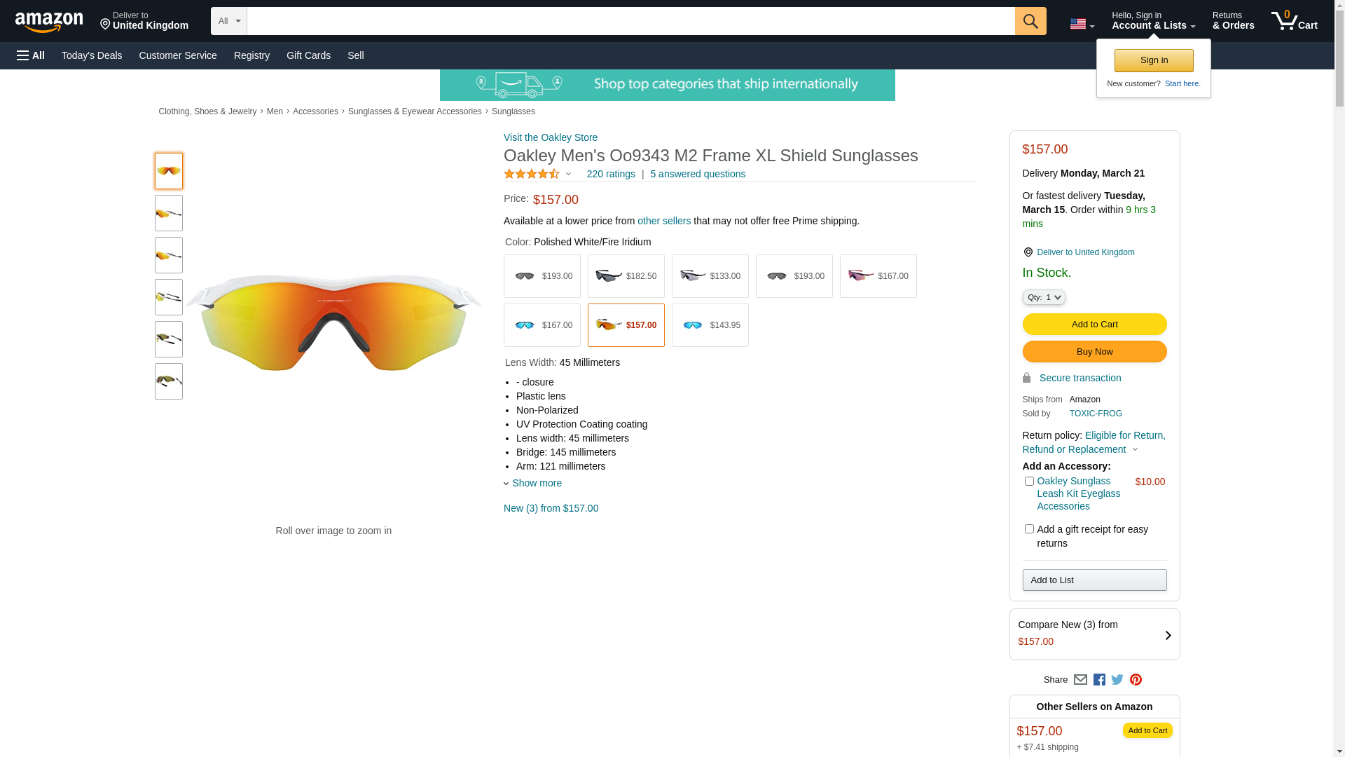1345x757 pixels.
Task: Select the $143.95 blue lens color swatch
Action: click(710, 325)
